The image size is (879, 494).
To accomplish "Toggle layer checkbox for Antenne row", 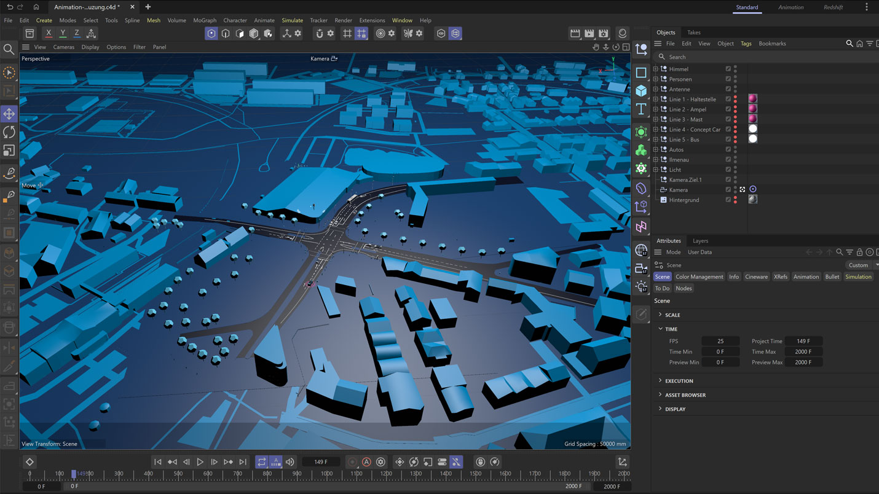I will click(x=728, y=89).
